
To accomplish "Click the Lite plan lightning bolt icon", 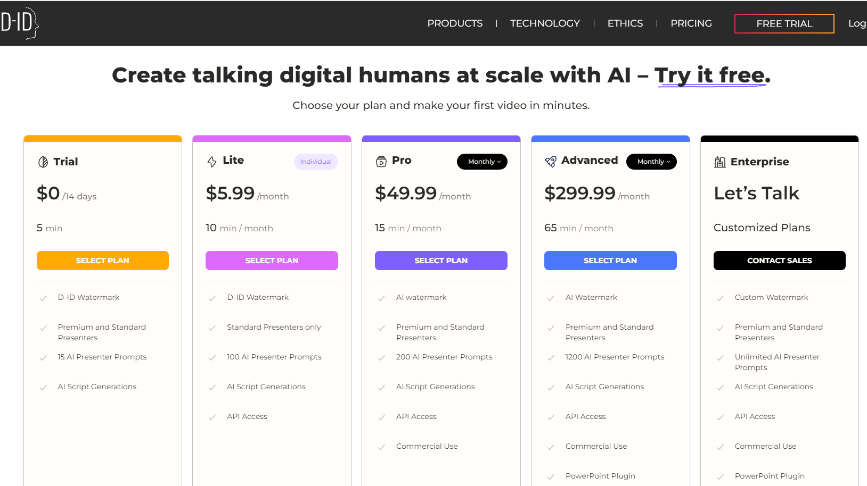I will 212,162.
